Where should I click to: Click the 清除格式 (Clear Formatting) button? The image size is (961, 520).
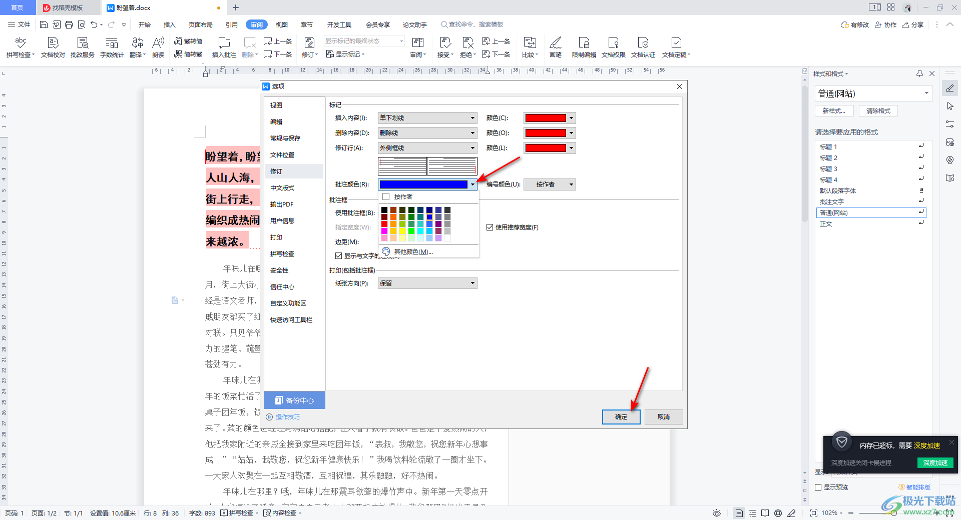pyautogui.click(x=878, y=111)
